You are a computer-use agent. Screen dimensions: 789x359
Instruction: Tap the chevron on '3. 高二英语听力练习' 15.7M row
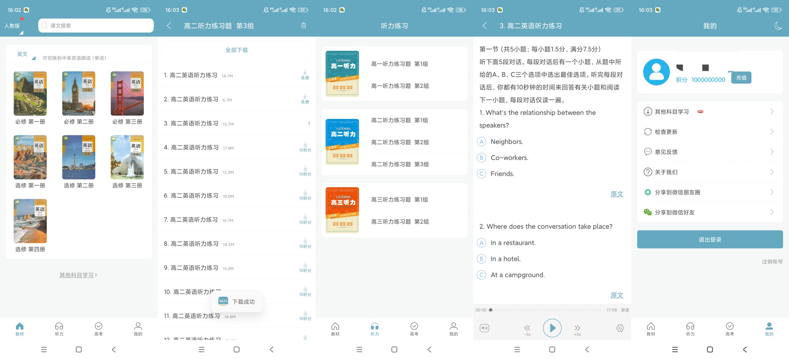tap(309, 123)
